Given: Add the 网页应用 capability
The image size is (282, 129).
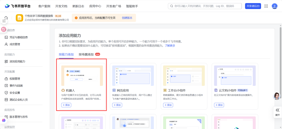Looking at the screenshot, I should coord(117,105).
